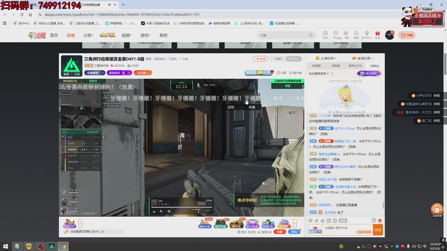Click the crown icon in chat toolbar
The width and height of the screenshot is (447, 251).
click(322, 220)
